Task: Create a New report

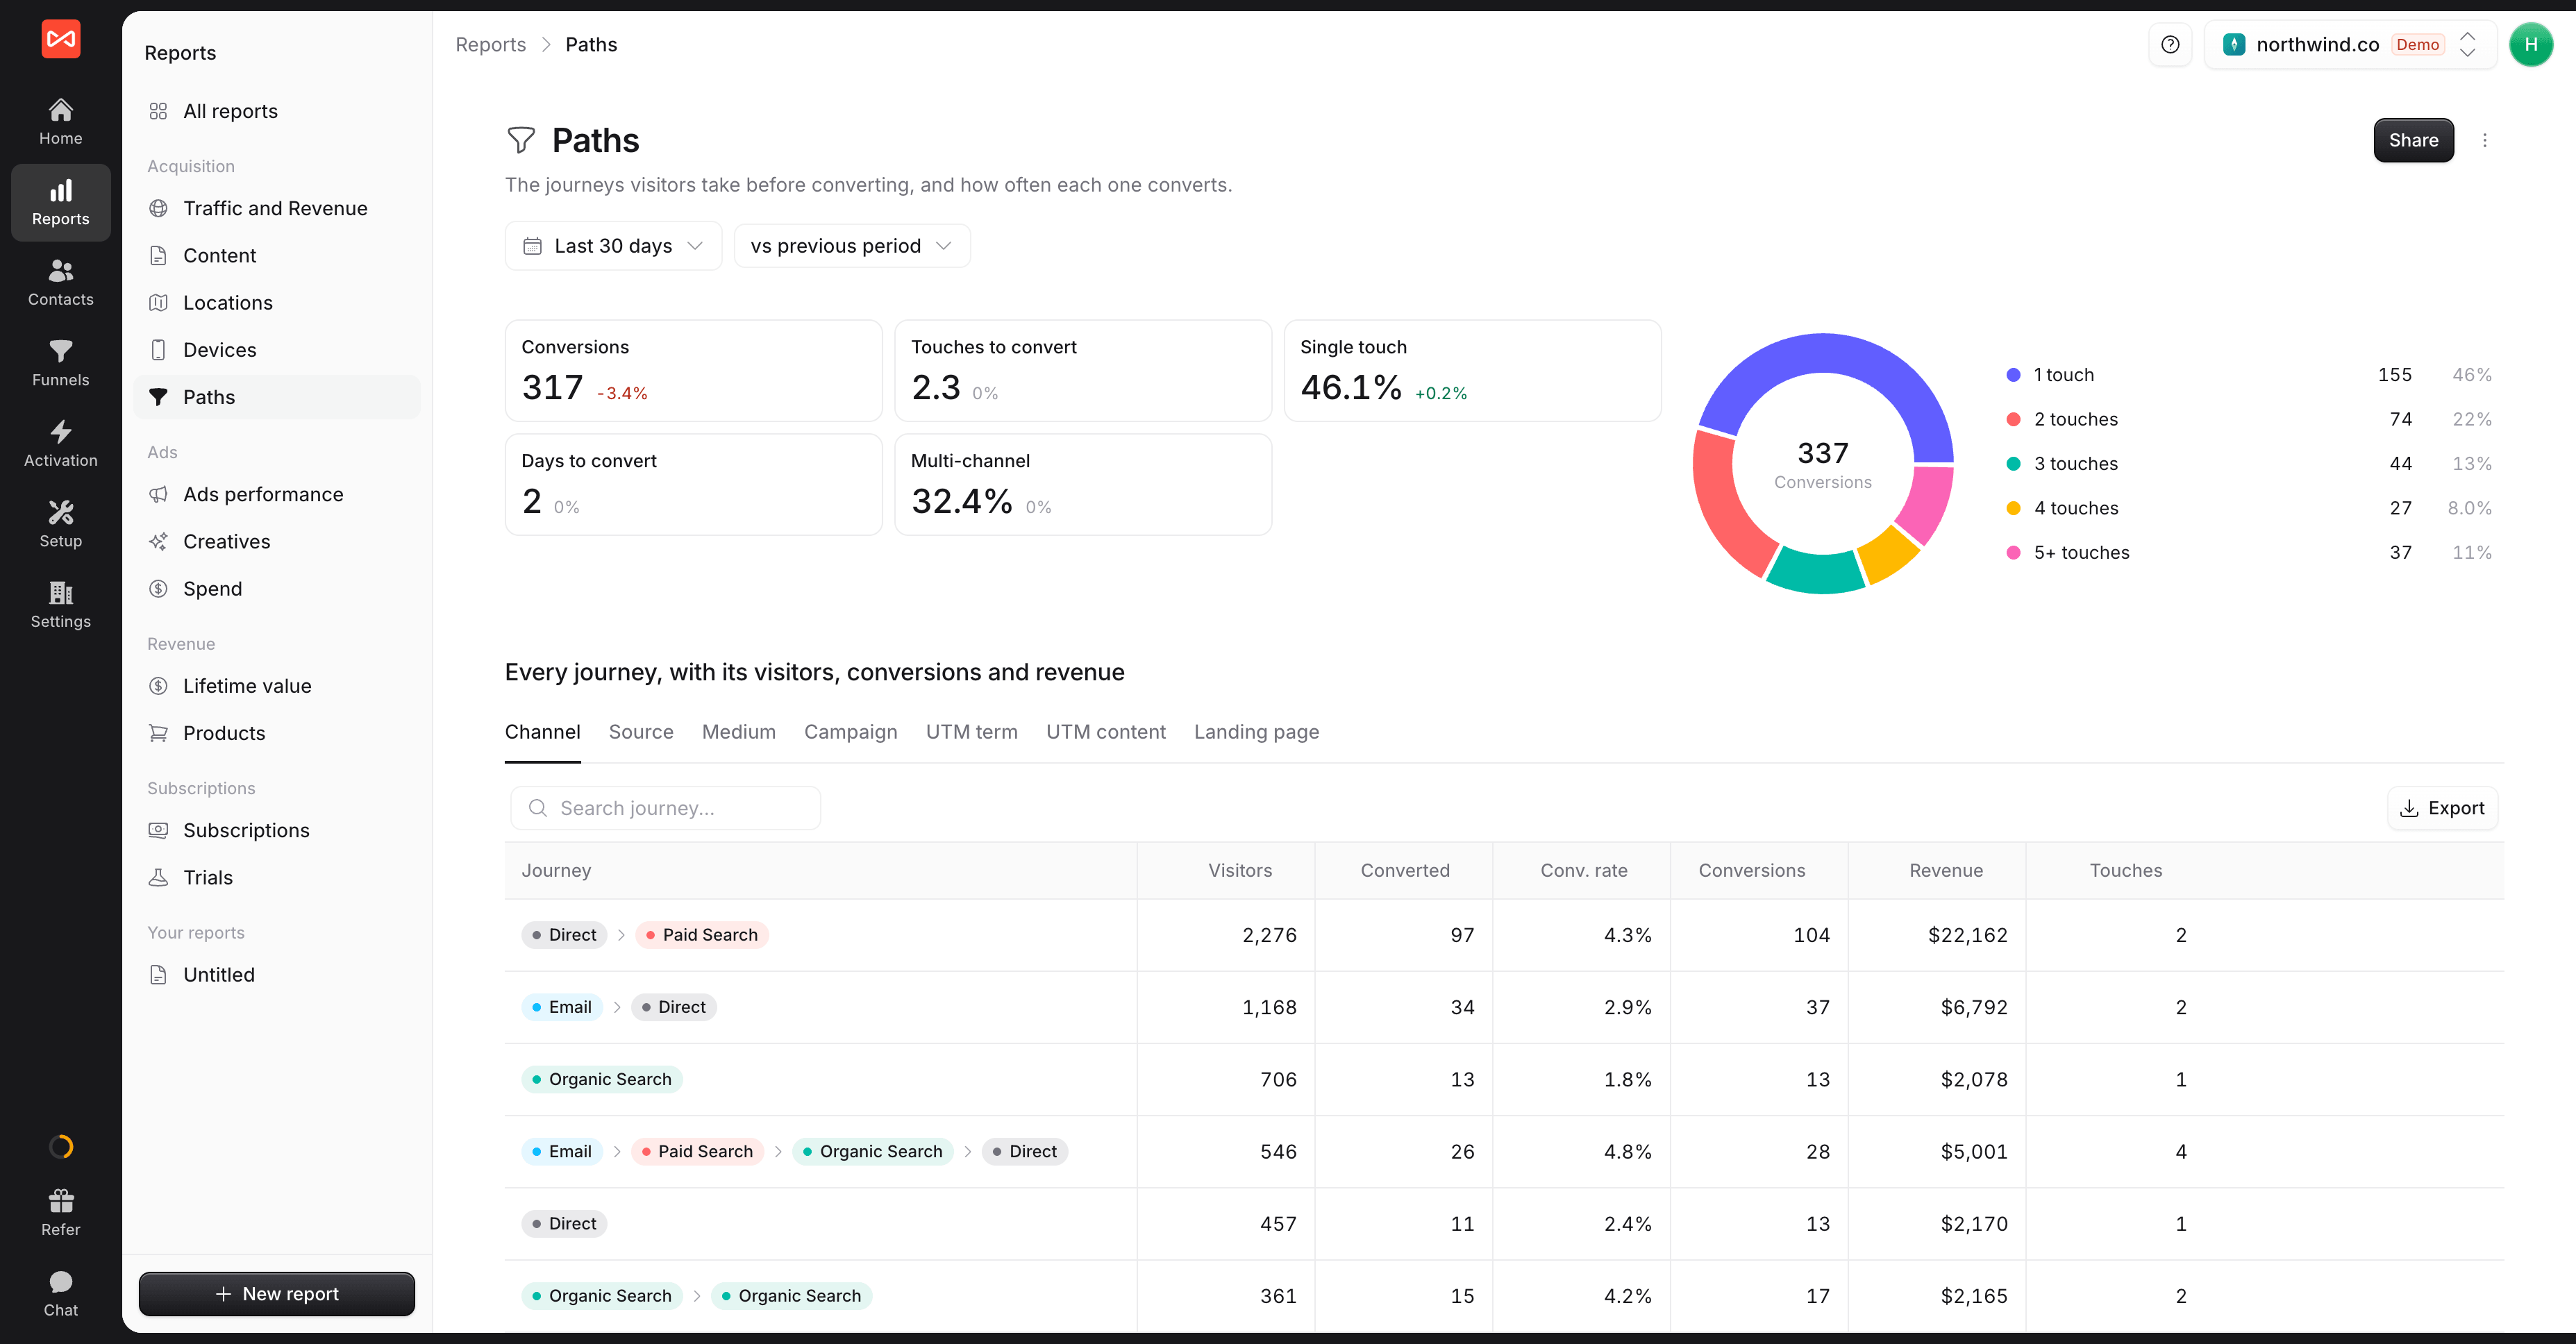Action: pyautogui.click(x=277, y=1294)
